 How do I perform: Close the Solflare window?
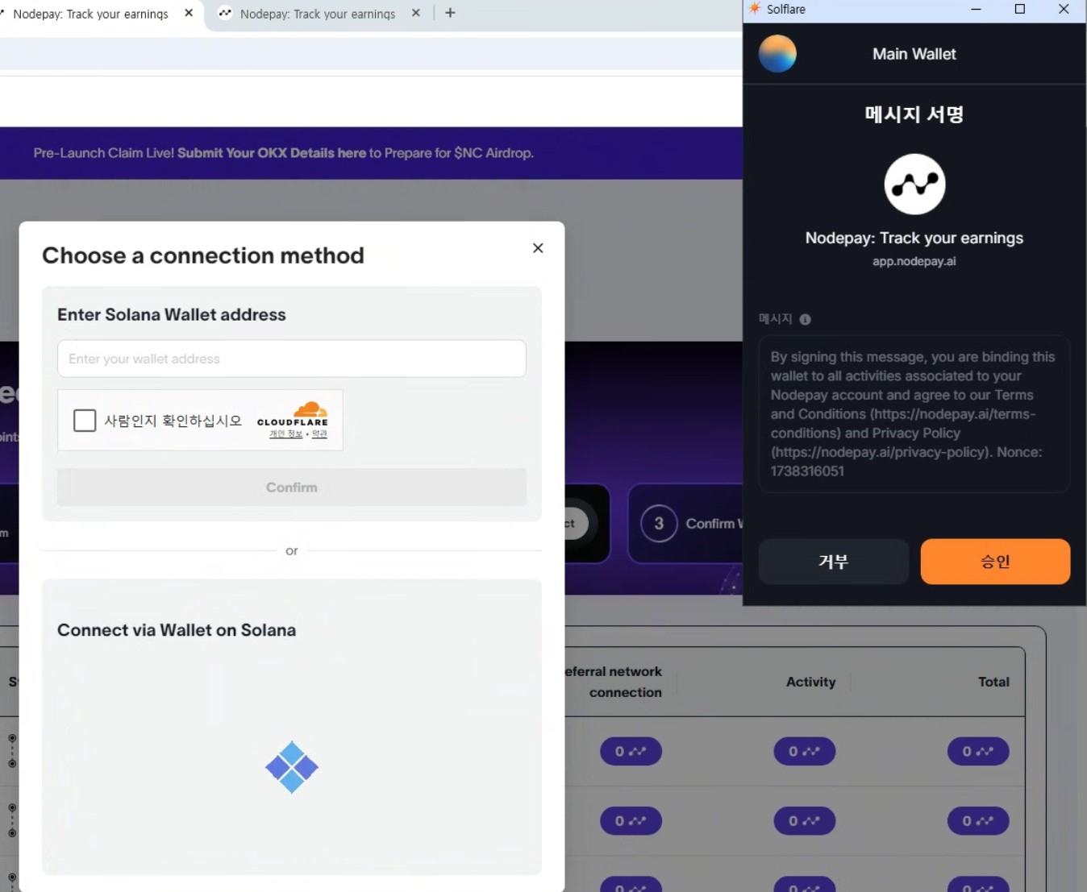tap(1064, 9)
